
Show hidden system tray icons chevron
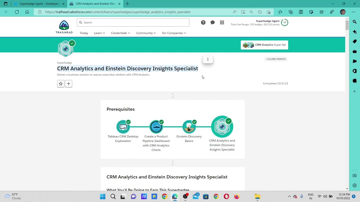[x=289, y=196]
